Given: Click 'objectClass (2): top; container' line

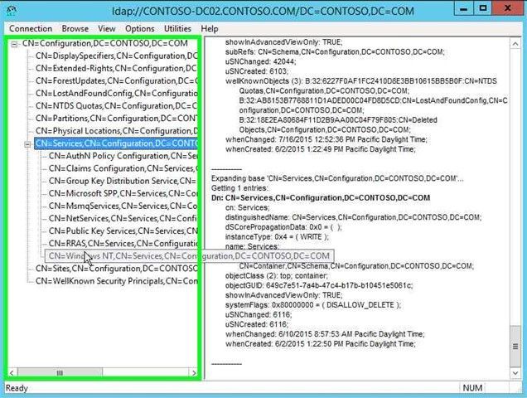Looking at the screenshot, I should pos(277,275).
